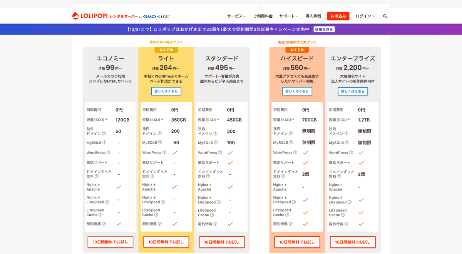Open the ご利用料金 menu item
Viewport: 462px width, 254px height.
(x=263, y=16)
